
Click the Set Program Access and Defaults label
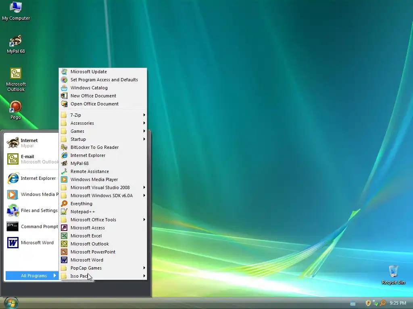click(104, 80)
